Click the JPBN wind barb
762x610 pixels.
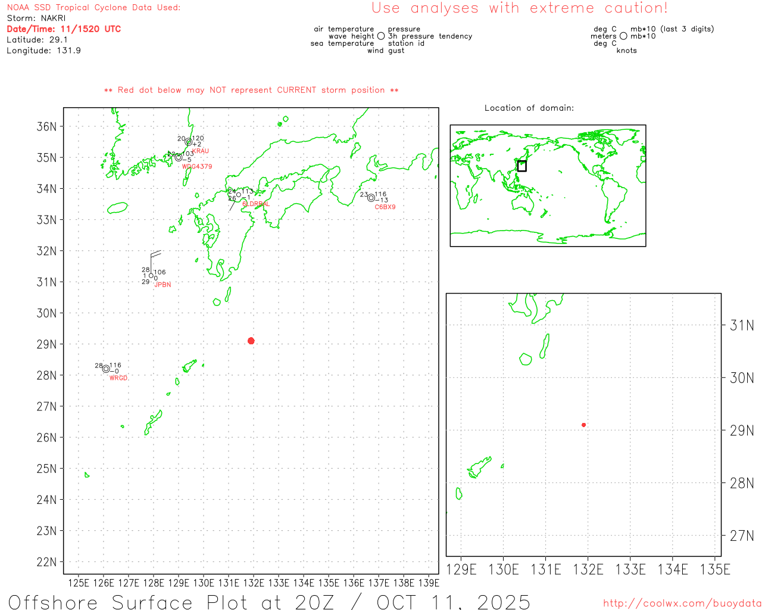(155, 262)
